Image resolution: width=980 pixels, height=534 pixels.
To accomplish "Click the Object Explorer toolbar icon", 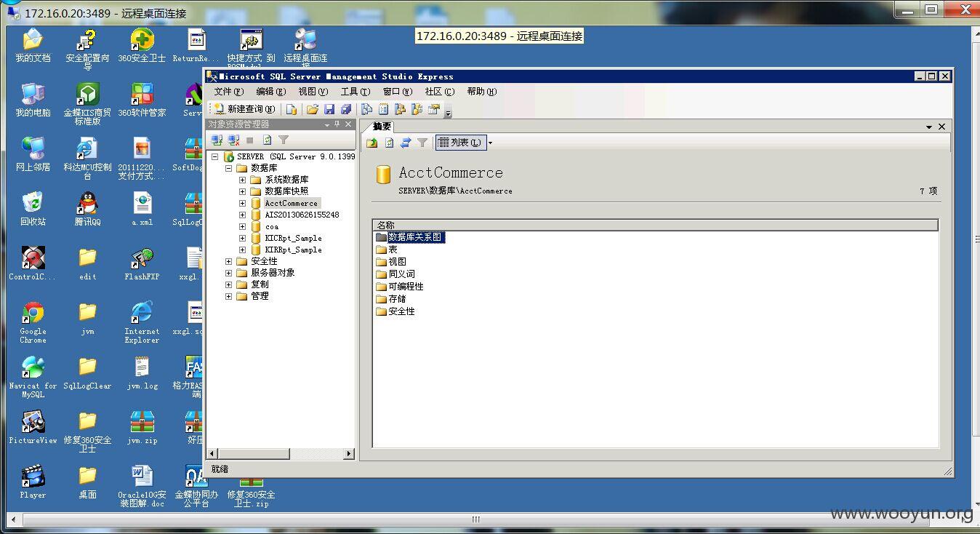I will tap(400, 109).
